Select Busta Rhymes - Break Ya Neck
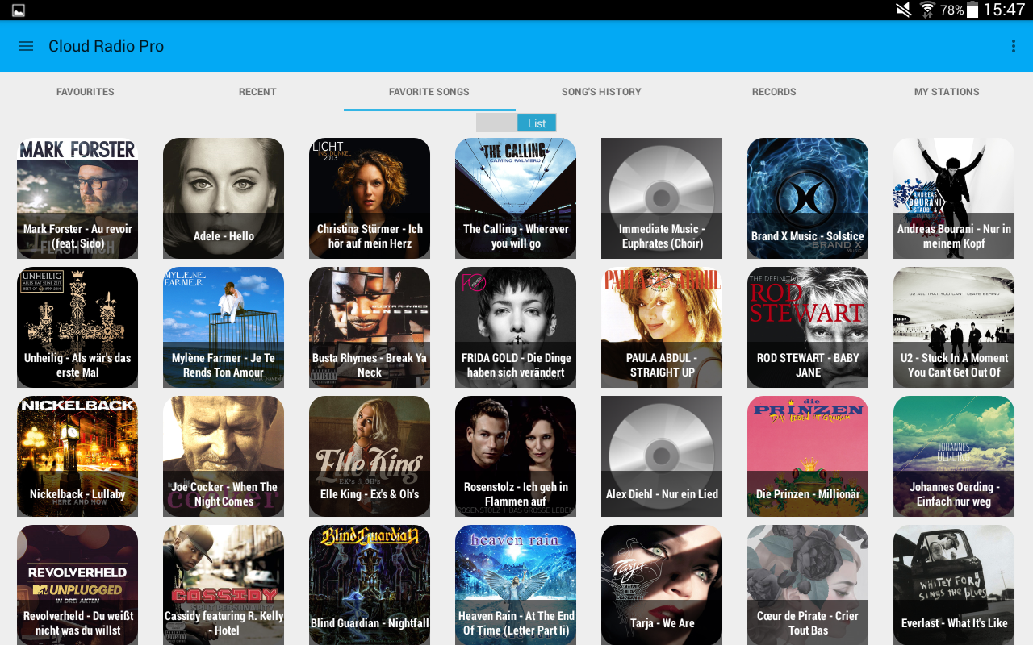Image resolution: width=1033 pixels, height=645 pixels. pos(370,327)
